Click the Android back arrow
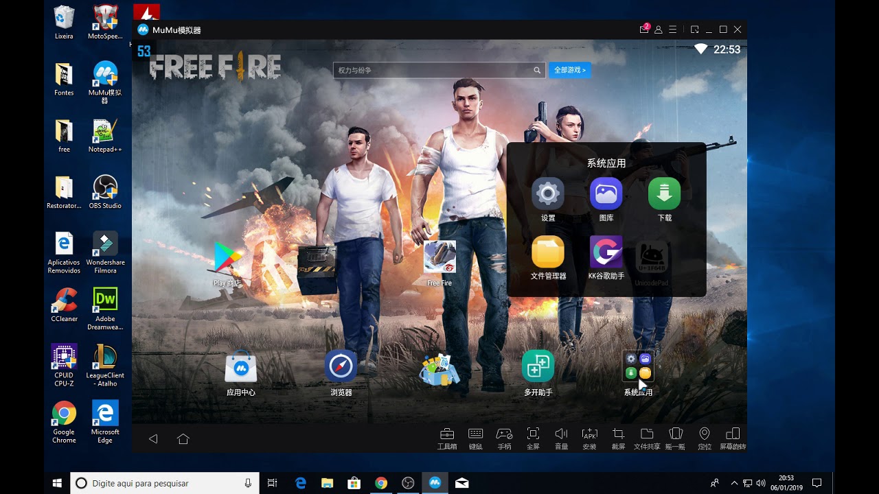 153,438
